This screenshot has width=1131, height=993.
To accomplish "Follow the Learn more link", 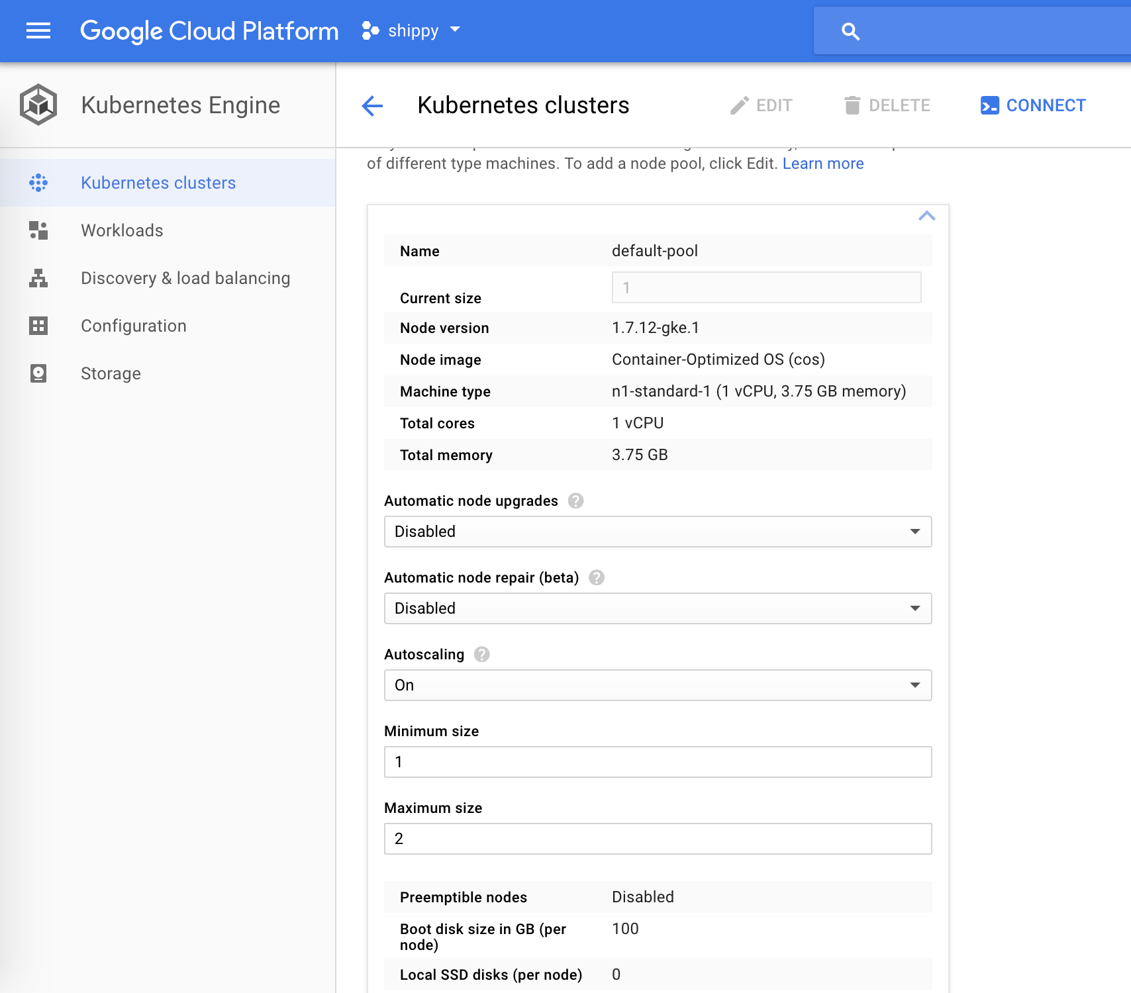I will [823, 164].
